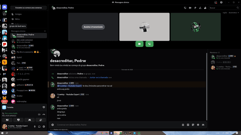Start an activity from voice panel

tap(29, 120)
